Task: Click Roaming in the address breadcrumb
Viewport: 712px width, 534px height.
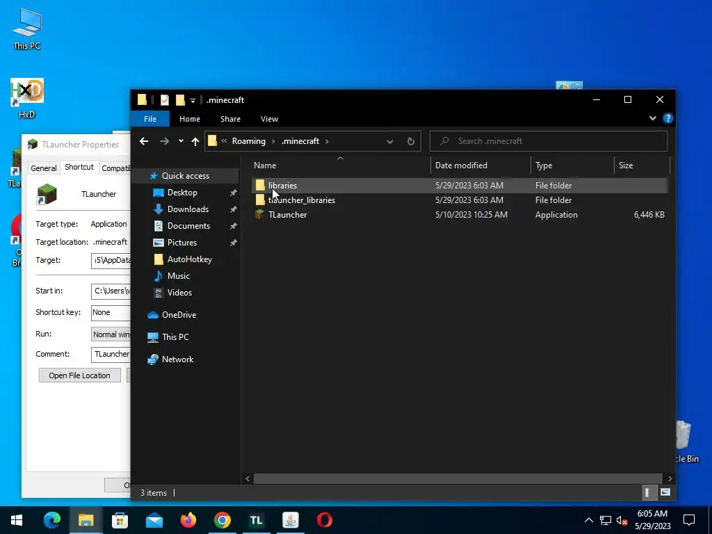Action: (248, 141)
